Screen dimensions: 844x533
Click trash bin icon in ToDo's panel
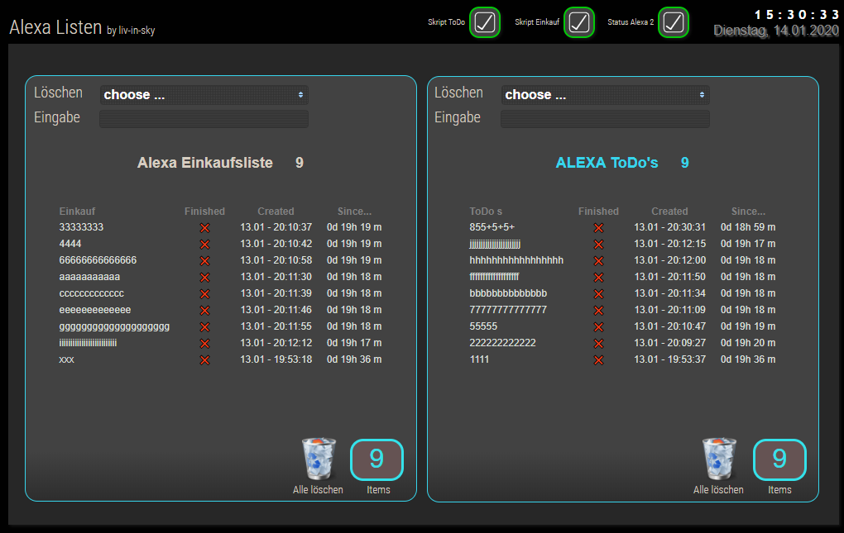pos(719,459)
